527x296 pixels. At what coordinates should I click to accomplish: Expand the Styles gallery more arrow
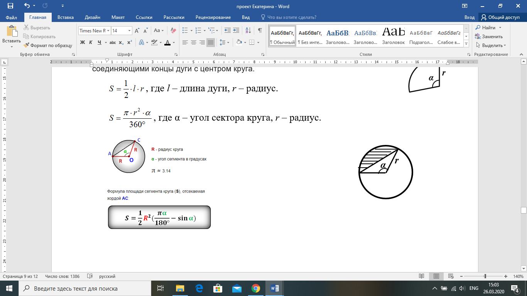tap(466, 43)
